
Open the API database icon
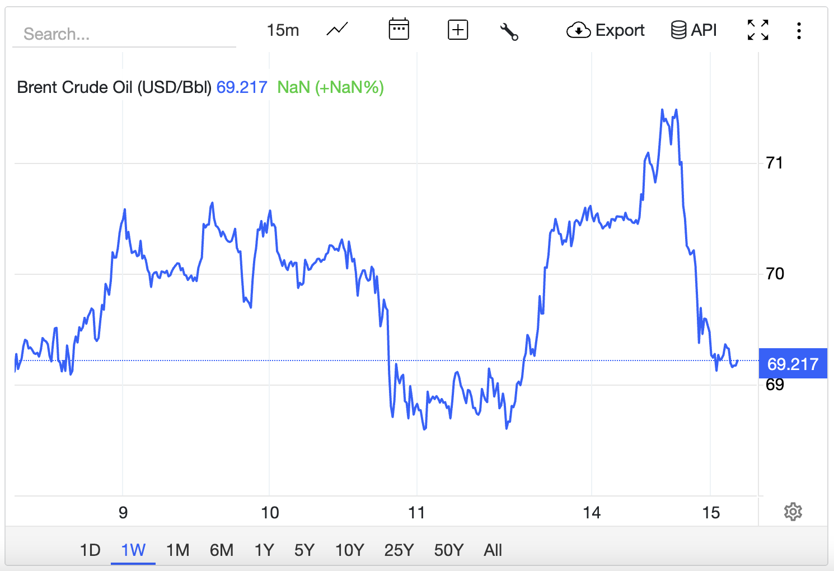[x=678, y=30]
